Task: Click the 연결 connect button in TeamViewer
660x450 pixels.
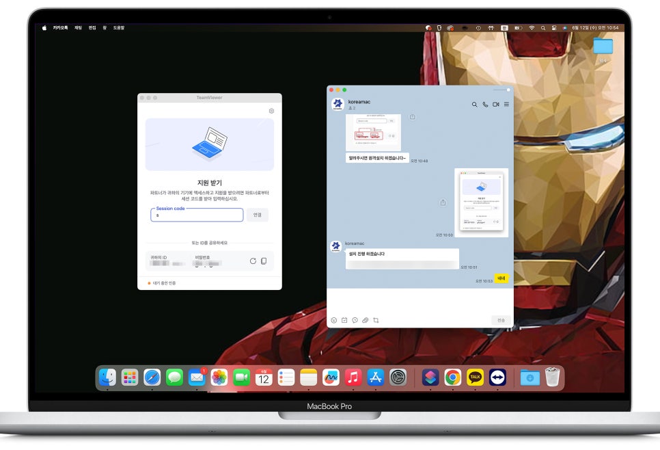Action: [x=257, y=215]
